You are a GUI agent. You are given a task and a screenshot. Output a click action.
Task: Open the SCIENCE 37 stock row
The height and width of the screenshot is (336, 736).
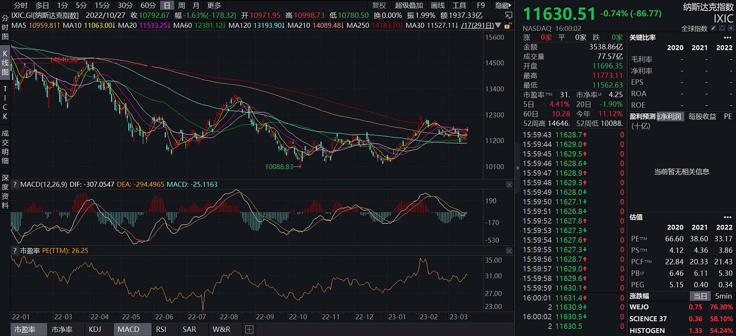click(x=681, y=319)
